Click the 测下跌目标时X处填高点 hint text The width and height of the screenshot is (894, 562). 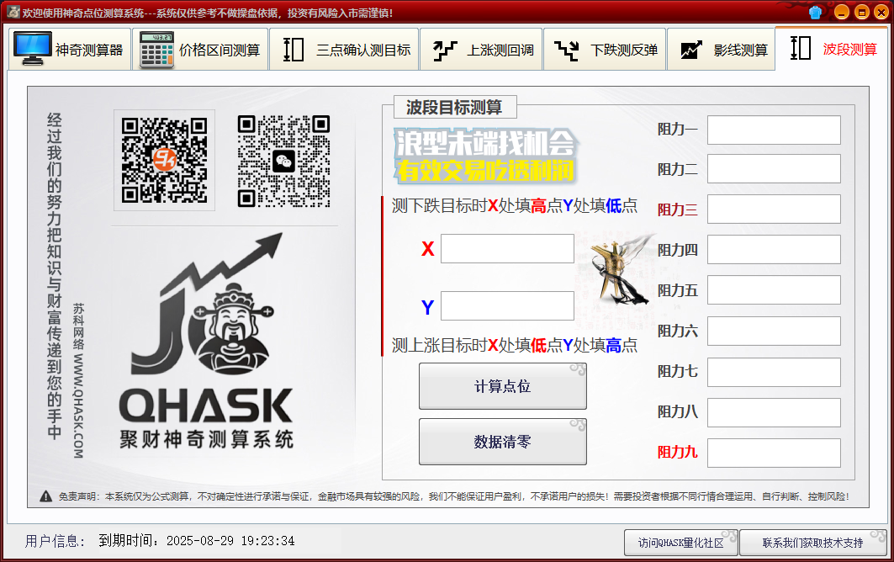[x=514, y=205]
